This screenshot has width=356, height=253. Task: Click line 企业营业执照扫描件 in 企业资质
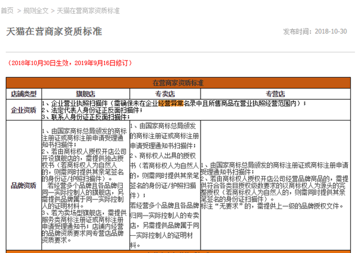pyautogui.click(x=174, y=103)
